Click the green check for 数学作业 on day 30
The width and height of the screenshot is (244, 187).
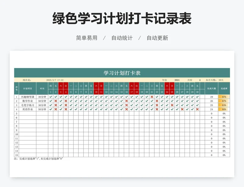[x=197, y=101]
